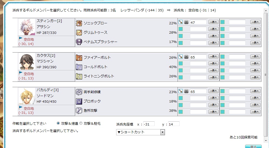The height and width of the screenshot is (148, 269).
Task: Click the x coordinate field showing -31
Action: click(x=149, y=124)
